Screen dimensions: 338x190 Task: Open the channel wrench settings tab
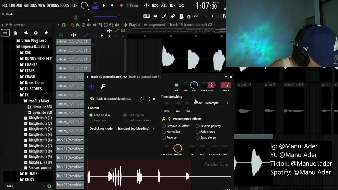tap(103, 86)
